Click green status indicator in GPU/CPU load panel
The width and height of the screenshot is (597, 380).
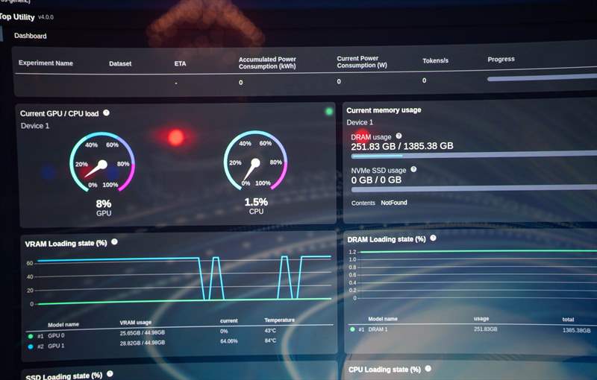pos(329,111)
